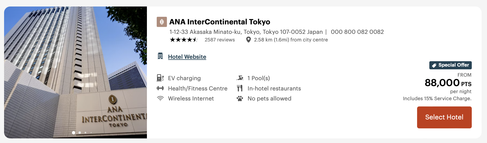Click the InterContinental brand logo icon
Viewport: 487px width, 143px height.
162,22
